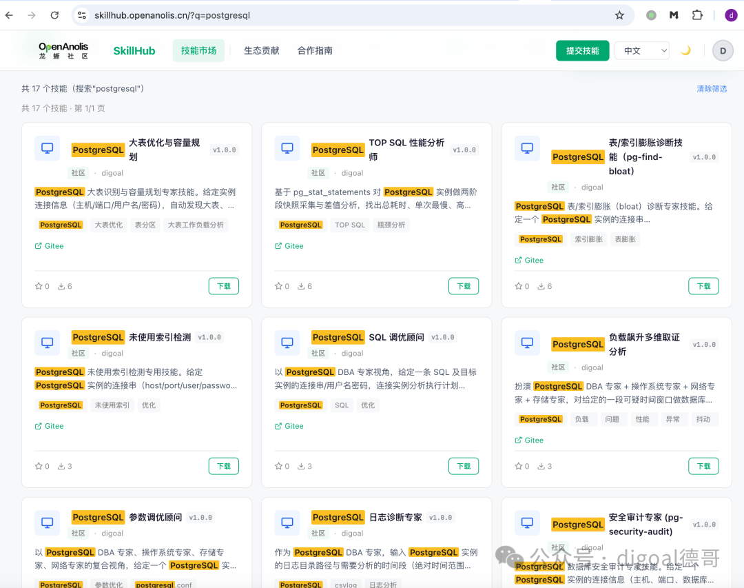
Task: Download the 表/索引膨胀诊断技能 skill
Action: click(x=703, y=286)
